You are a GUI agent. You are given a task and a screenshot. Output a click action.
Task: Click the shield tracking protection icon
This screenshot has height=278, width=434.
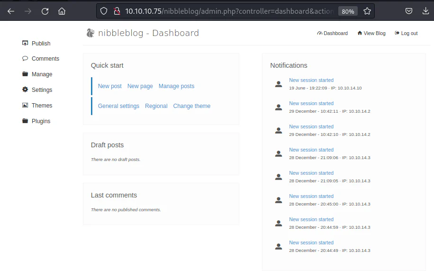point(103,11)
